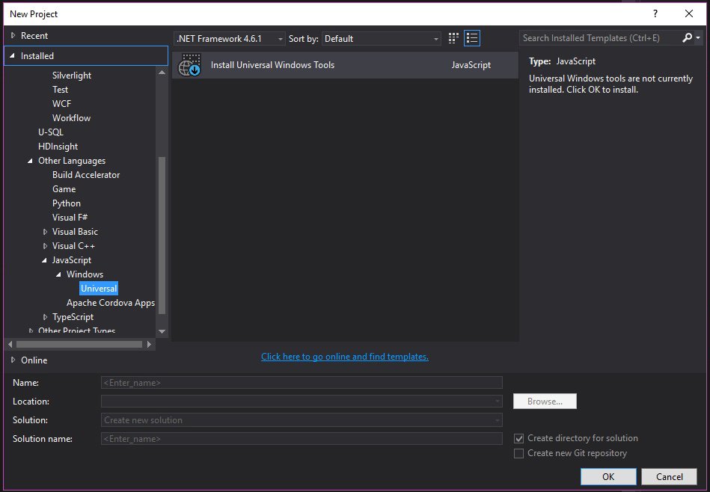Select Apache Cordova Apps category
This screenshot has height=492, width=710.
click(x=111, y=303)
